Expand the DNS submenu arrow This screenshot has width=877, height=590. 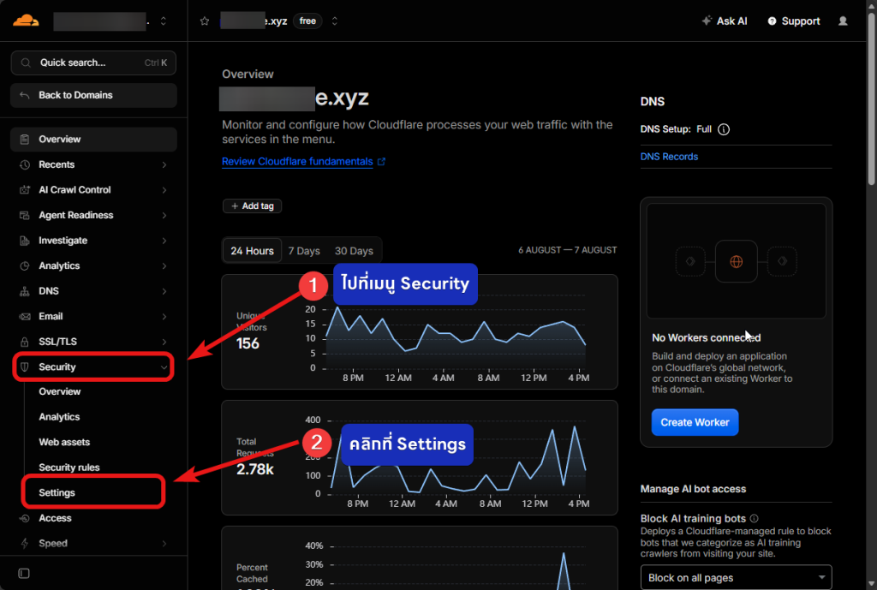pyautogui.click(x=164, y=291)
